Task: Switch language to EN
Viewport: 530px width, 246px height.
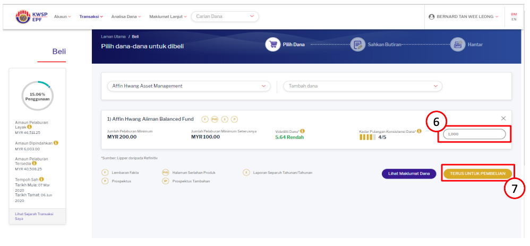Action: 514,19
